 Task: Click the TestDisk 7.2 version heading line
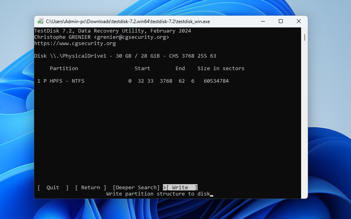point(113,31)
